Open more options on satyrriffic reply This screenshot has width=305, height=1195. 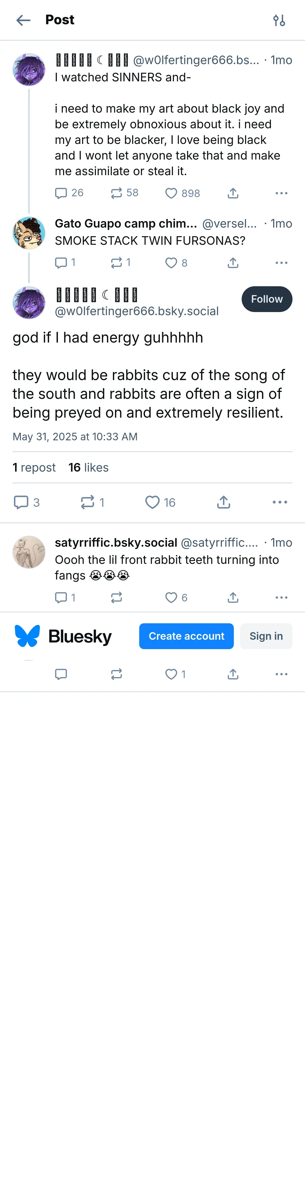[281, 597]
